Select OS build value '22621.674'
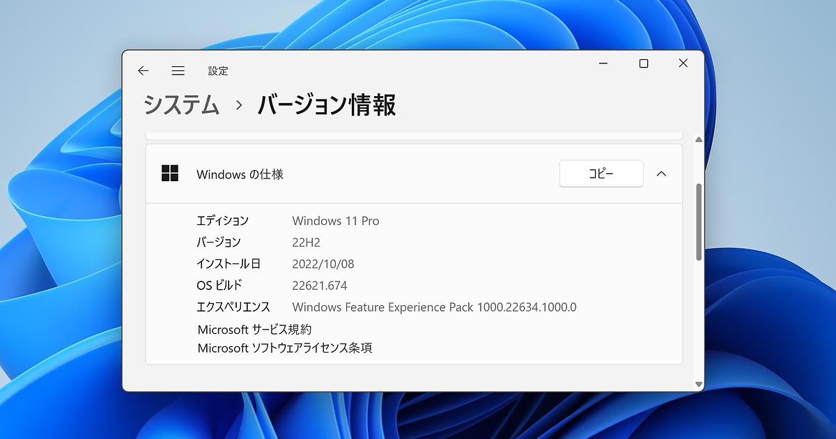Image resolution: width=836 pixels, height=439 pixels. point(320,286)
